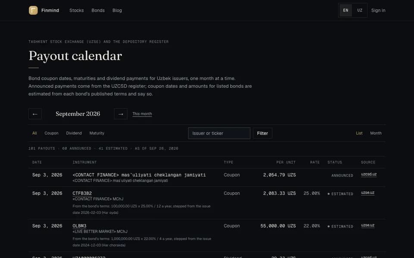Open the Stocks menu item
This screenshot has height=258, width=414.
pos(77,10)
